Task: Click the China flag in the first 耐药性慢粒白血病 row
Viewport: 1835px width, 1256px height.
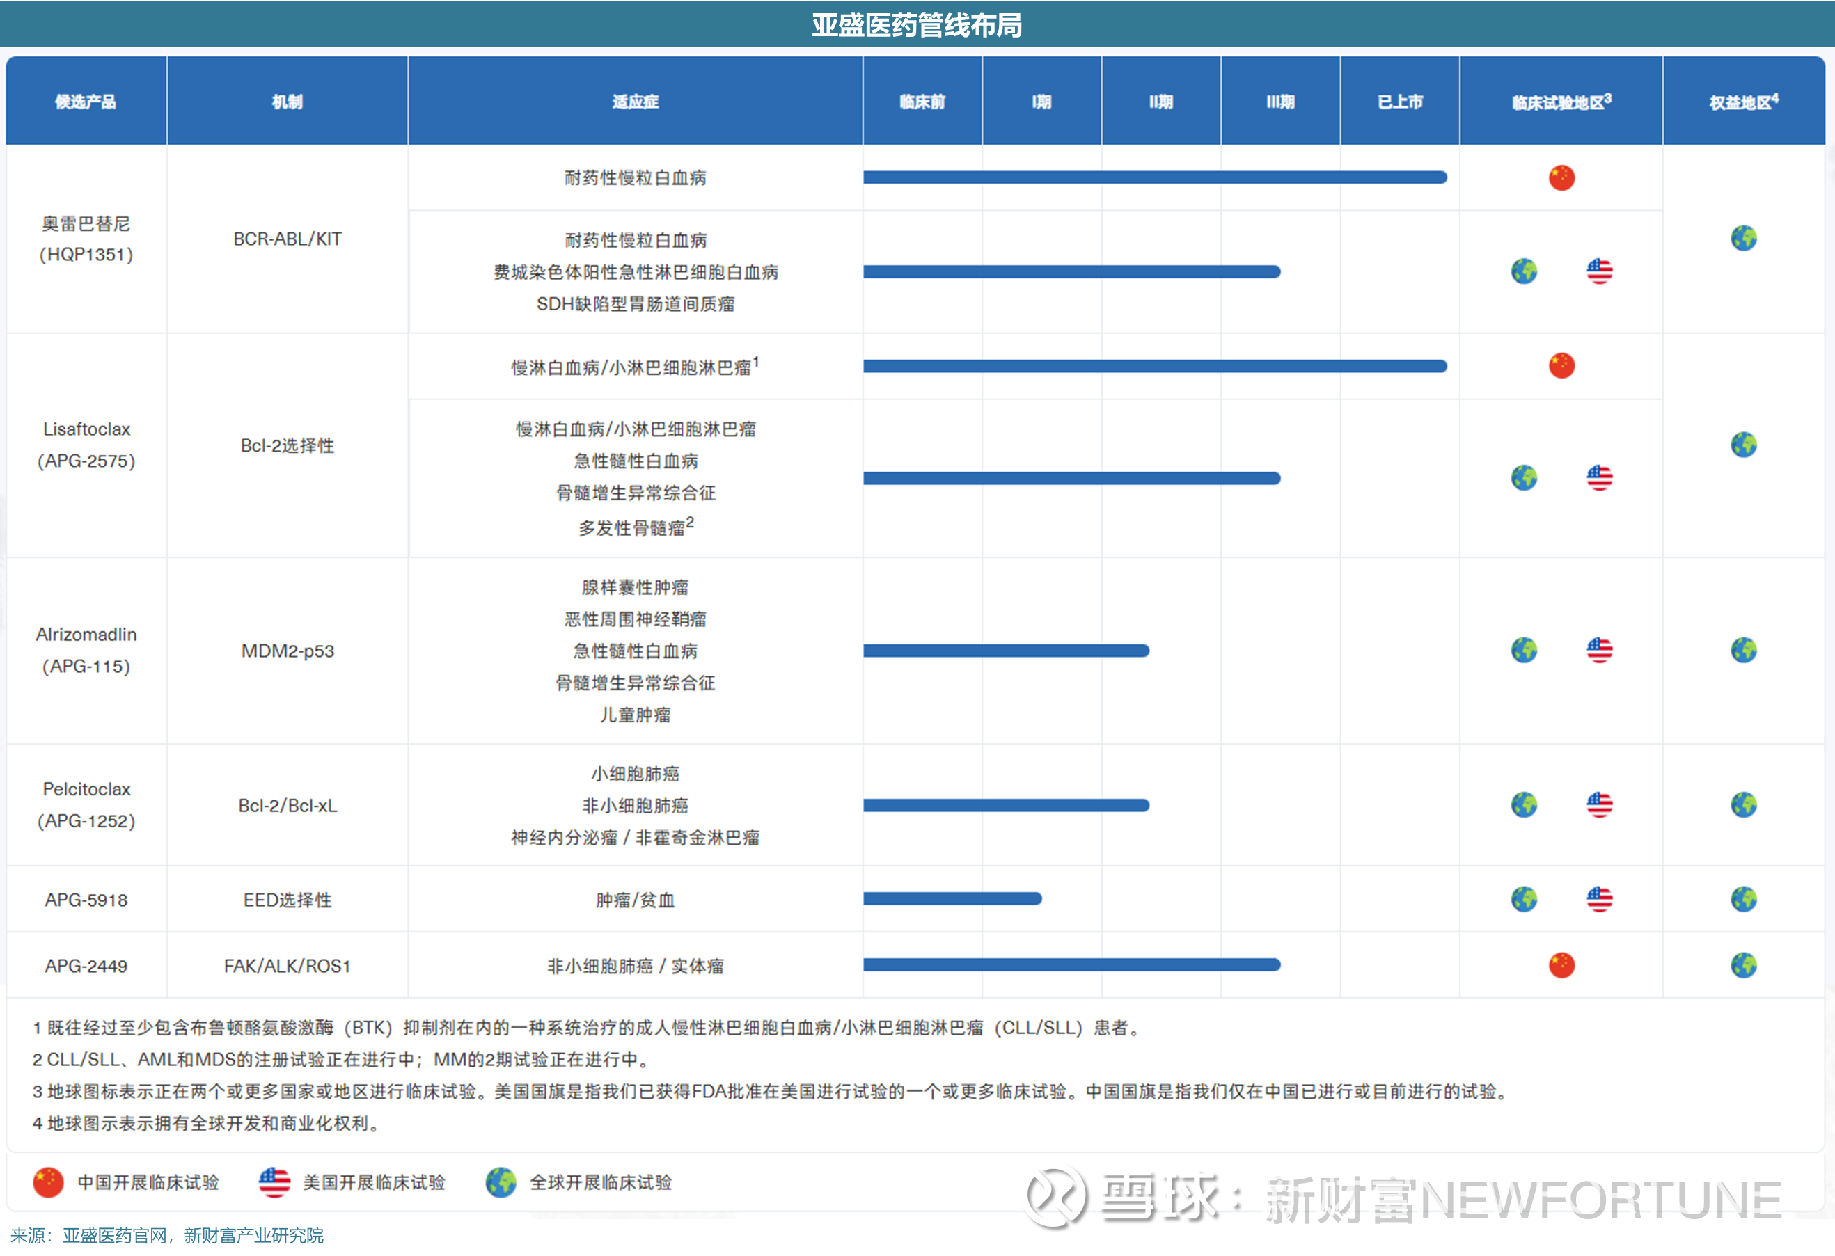Action: (x=1561, y=177)
